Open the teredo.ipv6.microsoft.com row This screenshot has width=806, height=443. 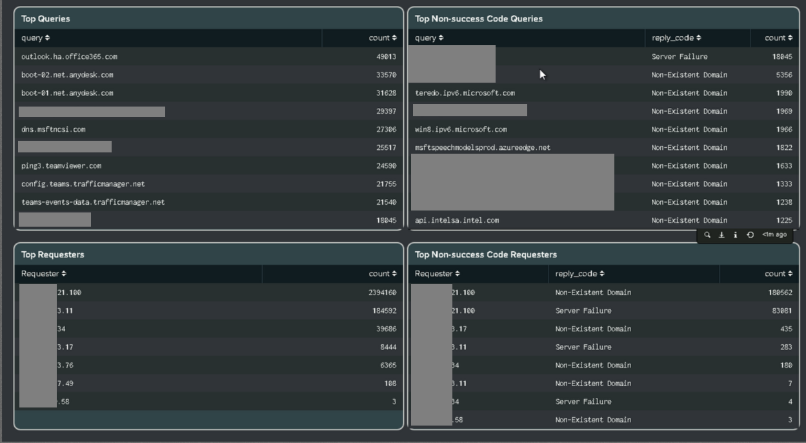603,93
